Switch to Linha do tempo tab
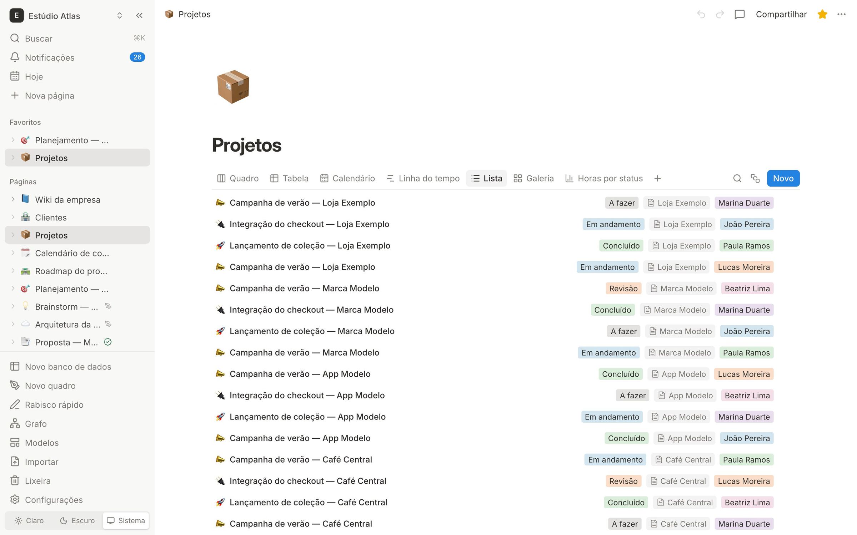This screenshot has height=535, width=857. point(423,178)
